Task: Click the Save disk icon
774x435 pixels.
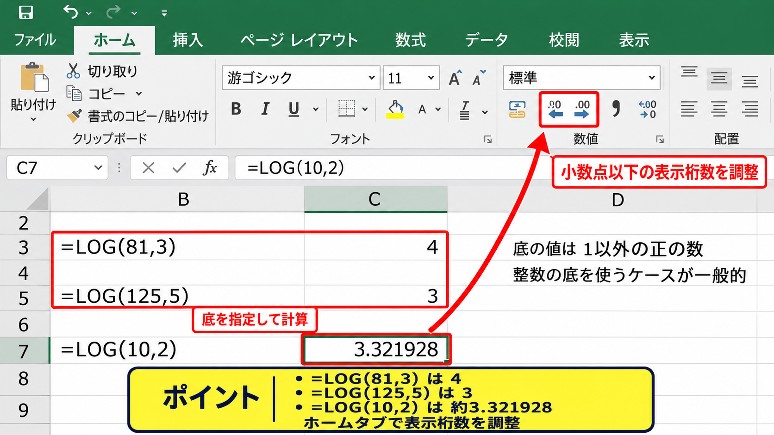Action: tap(26, 12)
